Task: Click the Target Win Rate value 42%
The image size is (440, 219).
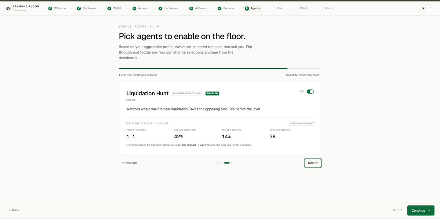Action: tap(179, 136)
